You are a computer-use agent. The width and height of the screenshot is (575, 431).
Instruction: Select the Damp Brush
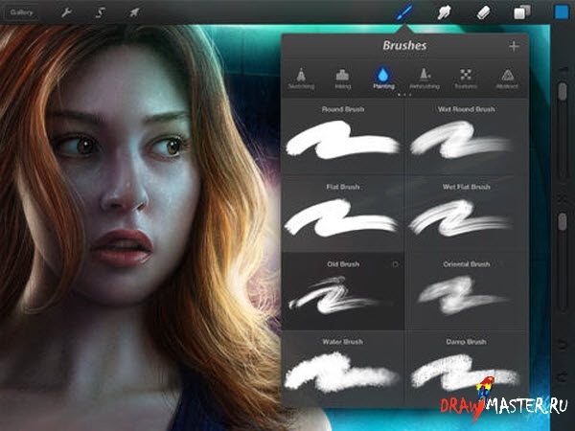pos(467,369)
